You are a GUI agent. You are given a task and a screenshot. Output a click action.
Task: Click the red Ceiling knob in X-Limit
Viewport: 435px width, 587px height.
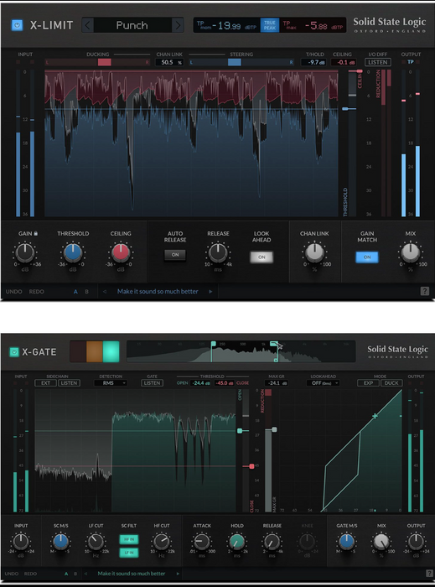(x=121, y=252)
